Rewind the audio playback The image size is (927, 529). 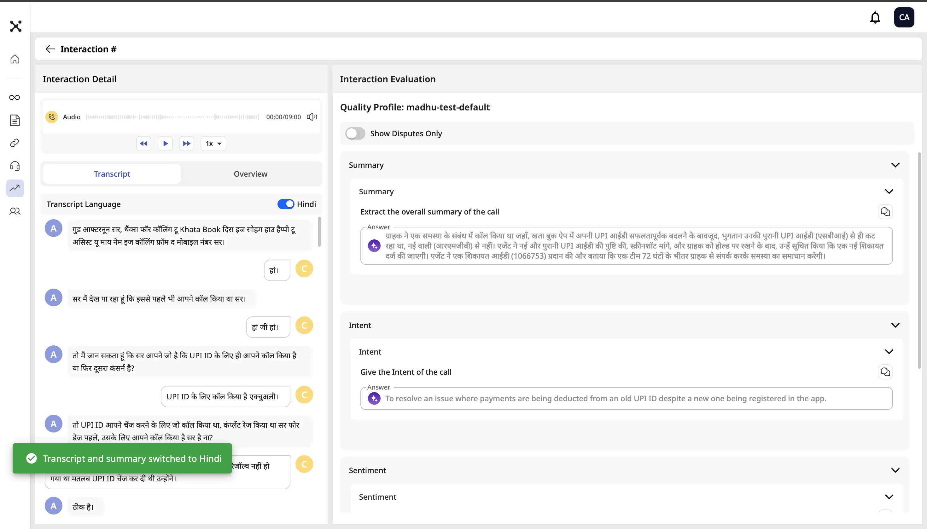click(144, 144)
